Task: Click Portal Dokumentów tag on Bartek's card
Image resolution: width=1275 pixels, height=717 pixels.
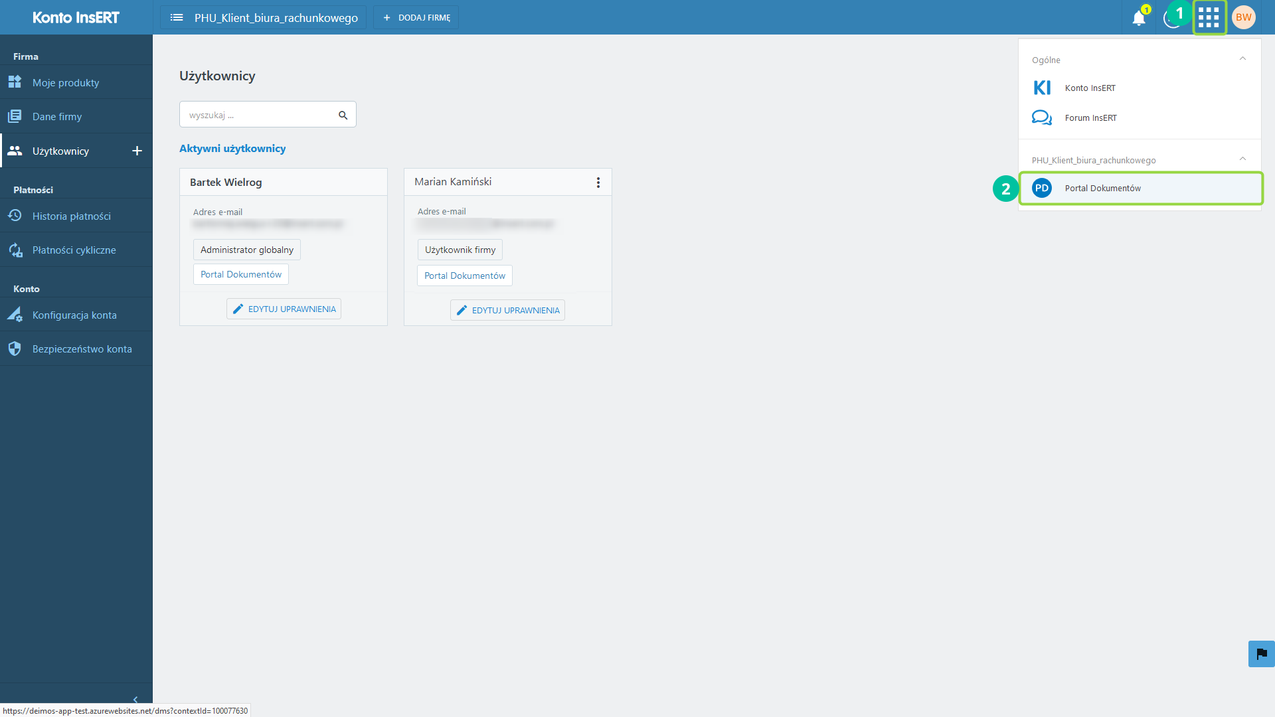Action: point(241,274)
